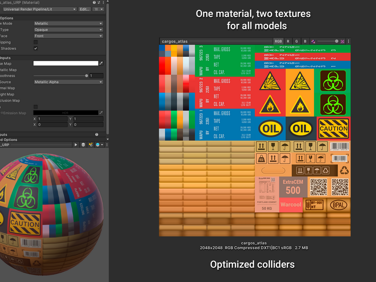The height and width of the screenshot is (282, 376).
Task: Click the Edit... shader button
Action: [85, 9]
